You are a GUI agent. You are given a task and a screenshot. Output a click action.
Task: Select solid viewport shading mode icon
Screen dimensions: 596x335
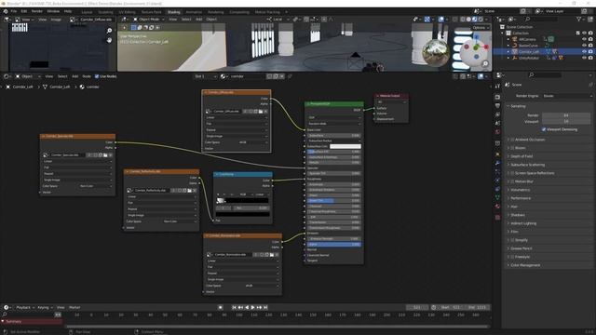point(468,19)
